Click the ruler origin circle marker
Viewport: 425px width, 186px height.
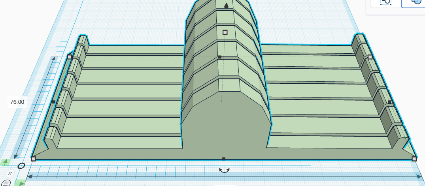(21, 165)
